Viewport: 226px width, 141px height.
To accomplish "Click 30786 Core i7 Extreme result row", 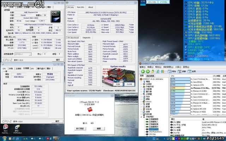I will pos(197,79).
